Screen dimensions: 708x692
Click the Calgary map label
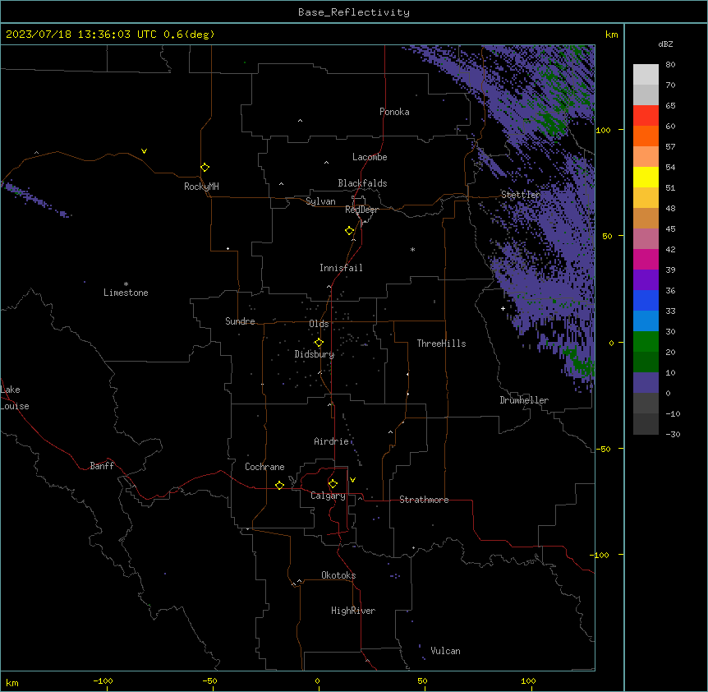coord(328,496)
